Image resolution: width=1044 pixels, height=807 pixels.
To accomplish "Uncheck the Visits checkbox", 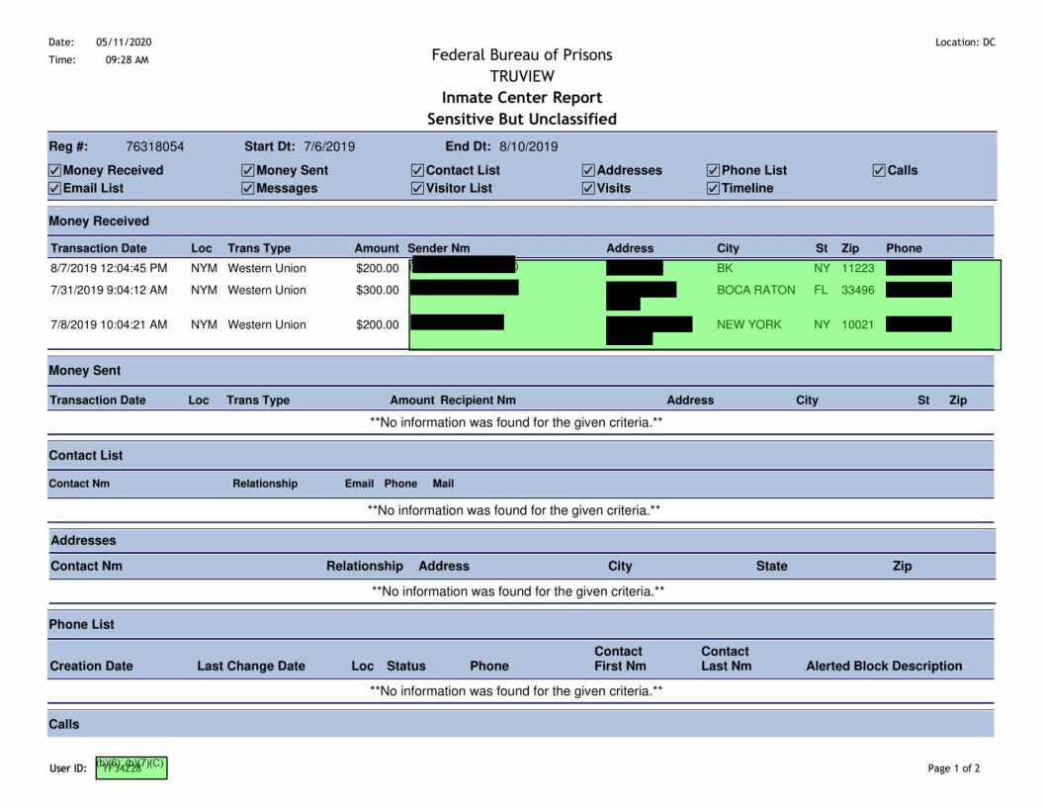I will coord(590,188).
